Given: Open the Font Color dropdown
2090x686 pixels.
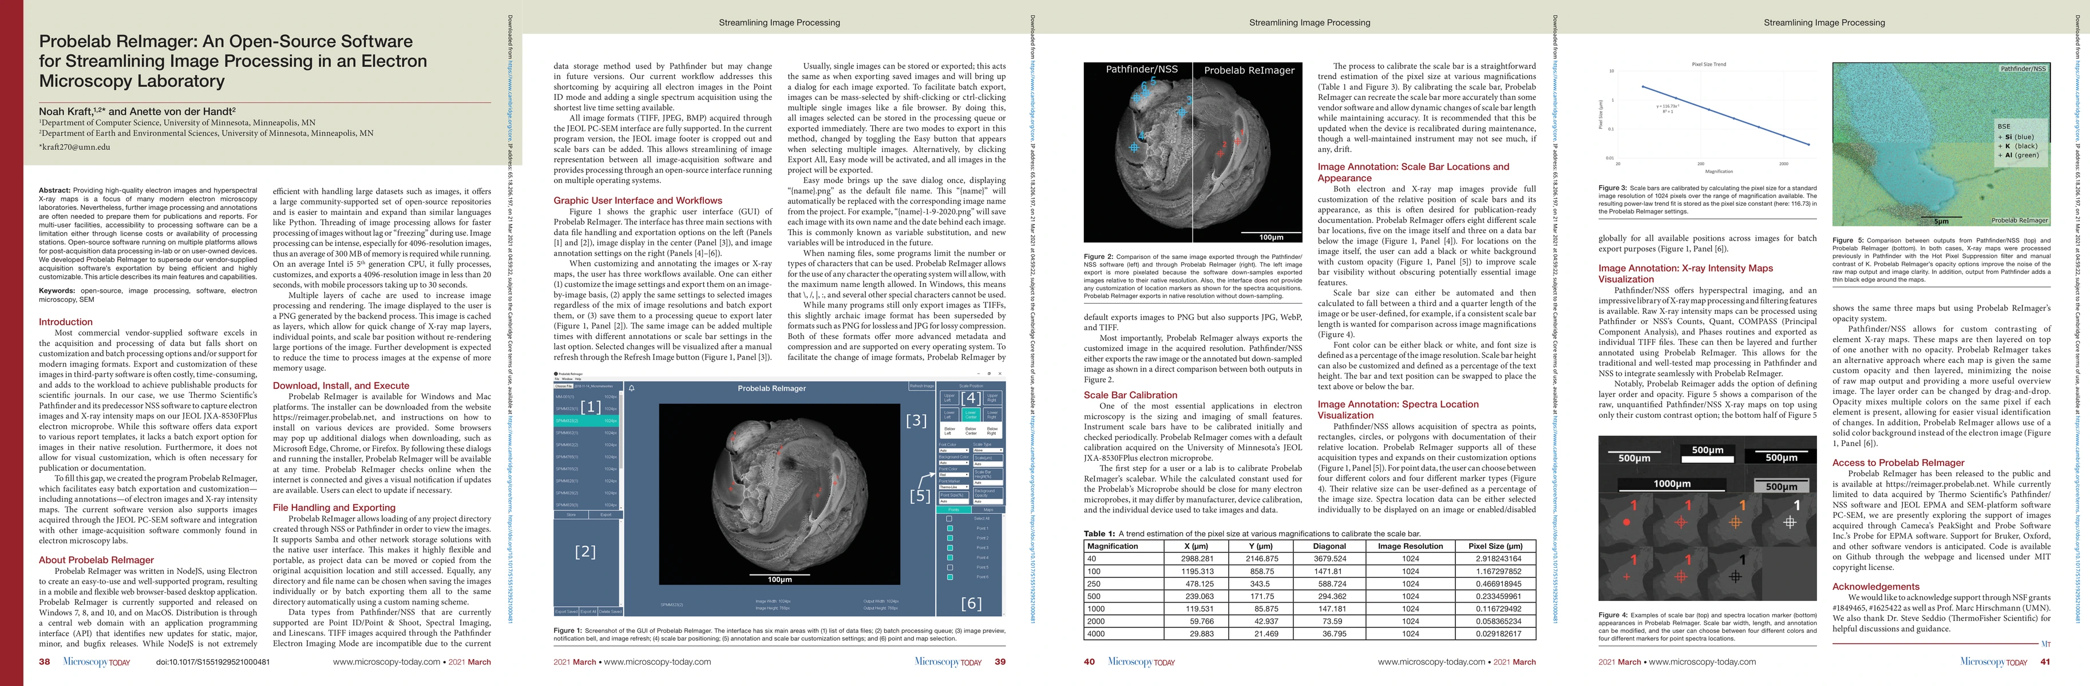Looking at the screenshot, I should point(954,451).
